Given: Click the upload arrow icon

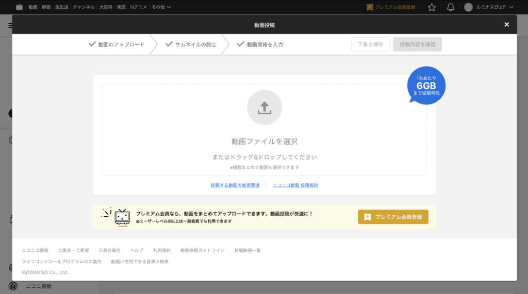Looking at the screenshot, I should (264, 108).
